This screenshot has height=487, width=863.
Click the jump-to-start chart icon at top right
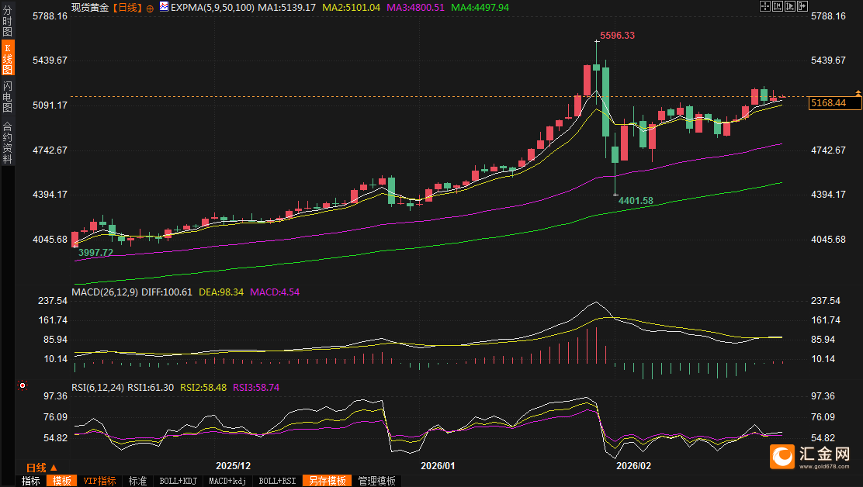tap(778, 6)
